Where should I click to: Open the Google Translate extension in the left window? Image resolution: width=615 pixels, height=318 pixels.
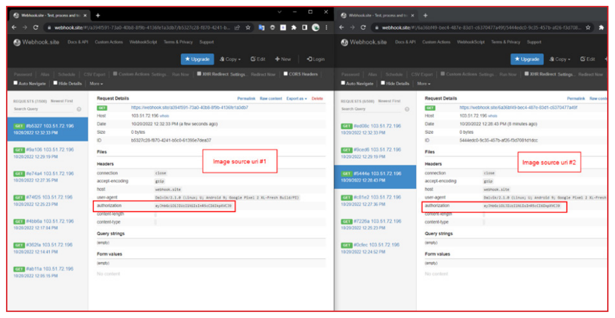pos(262,27)
